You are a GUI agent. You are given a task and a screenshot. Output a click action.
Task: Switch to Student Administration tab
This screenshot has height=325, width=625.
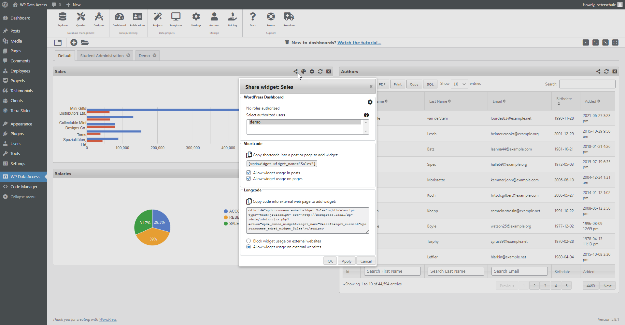pos(102,56)
